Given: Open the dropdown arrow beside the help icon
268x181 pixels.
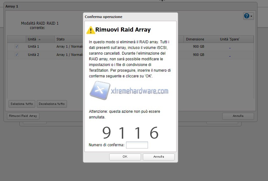Looking at the screenshot, I should 251,16.
